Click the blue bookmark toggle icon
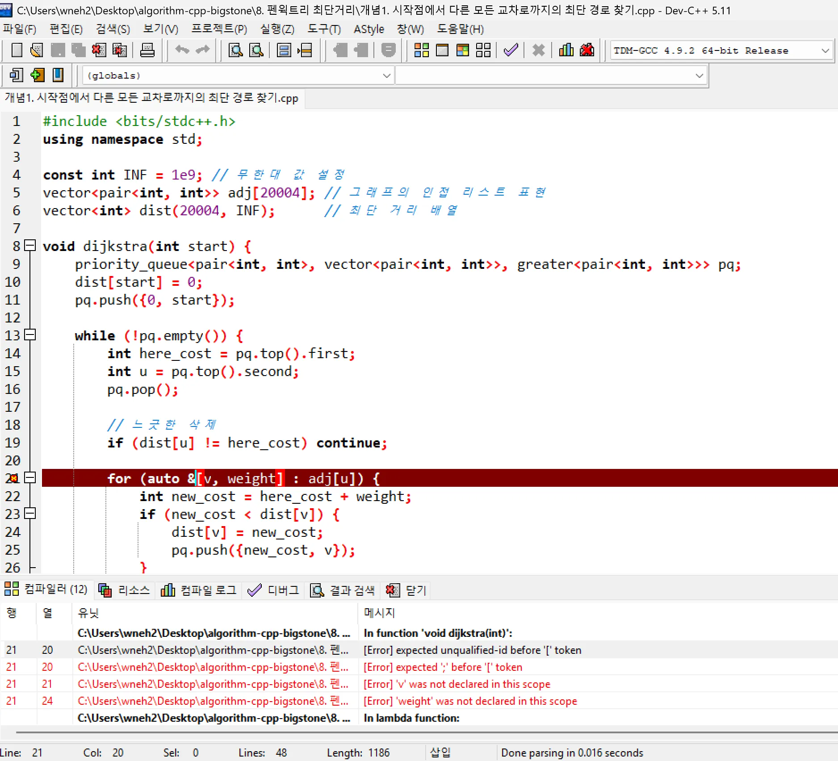Screen dimensions: 838x761 [x=58, y=75]
